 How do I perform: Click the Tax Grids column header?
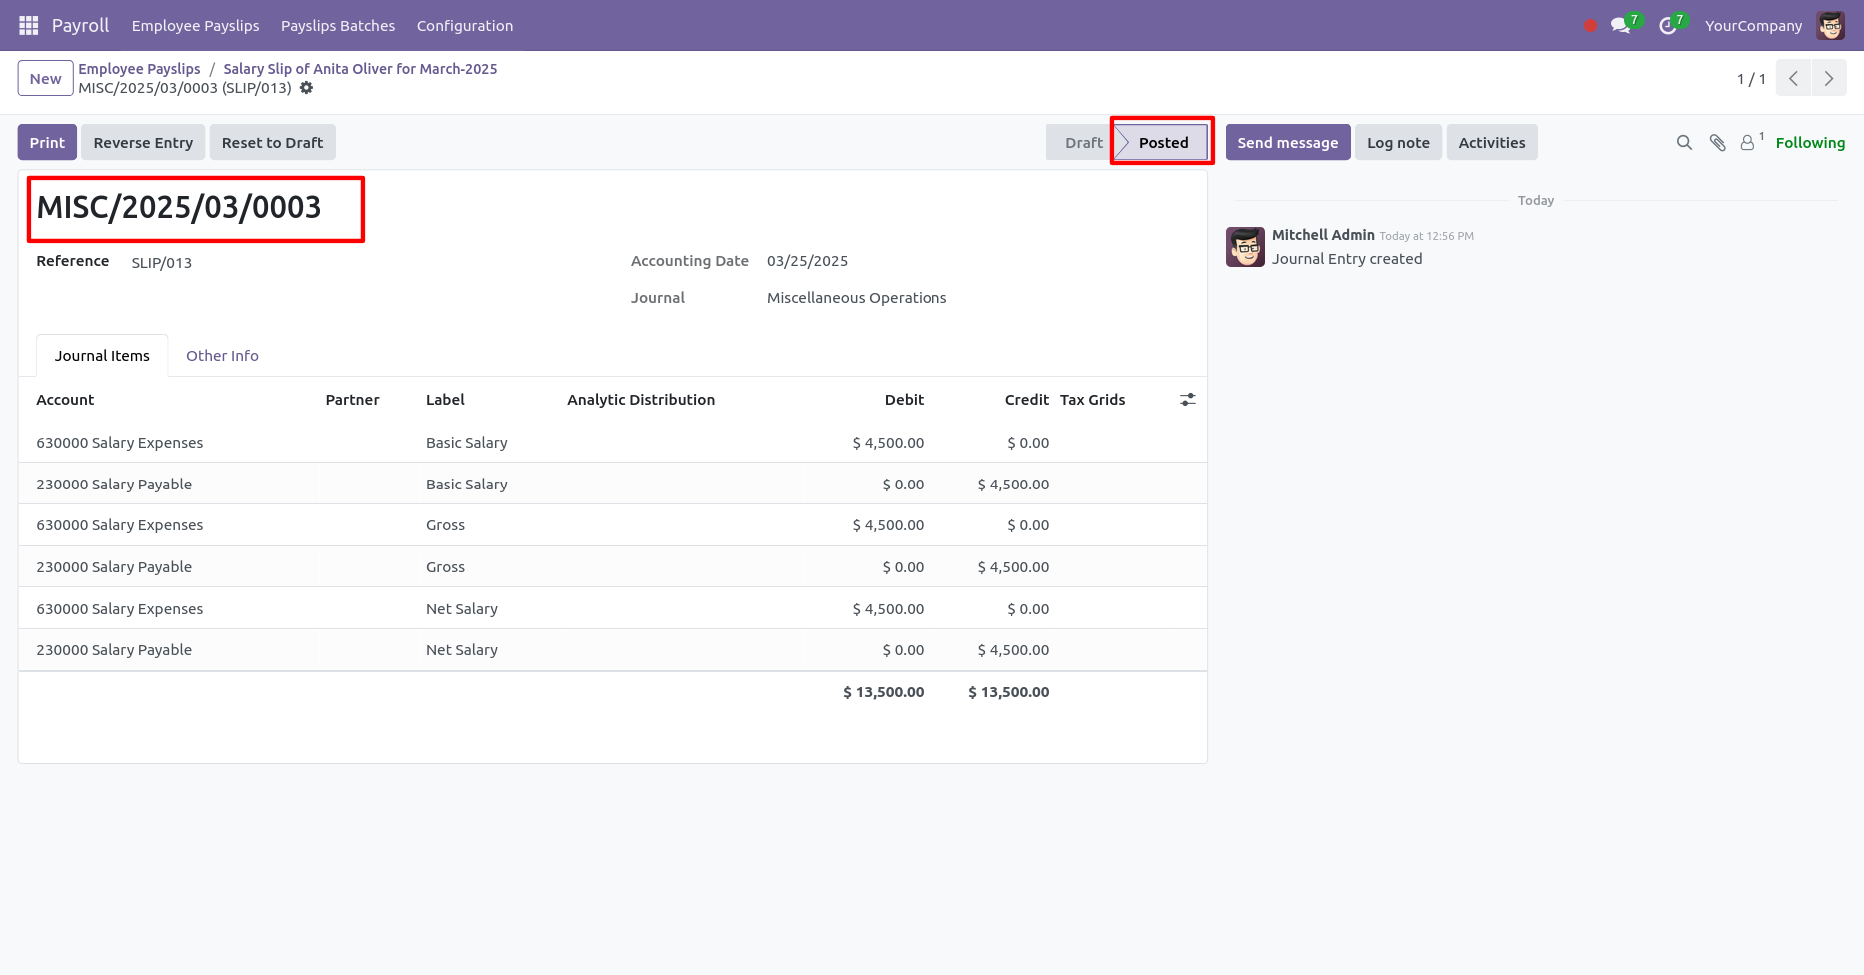click(x=1092, y=400)
